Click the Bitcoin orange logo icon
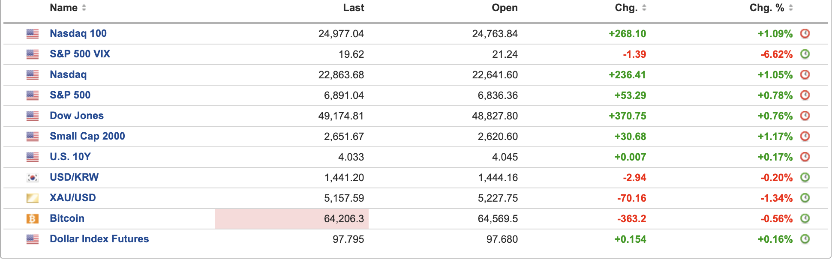835x262 pixels. click(x=33, y=219)
